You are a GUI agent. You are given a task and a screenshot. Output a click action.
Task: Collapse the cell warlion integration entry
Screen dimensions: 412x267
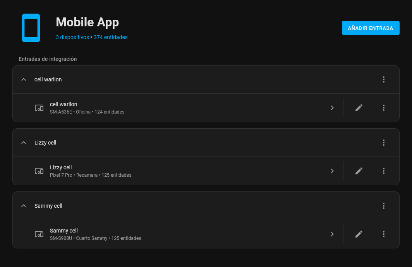[x=24, y=79]
